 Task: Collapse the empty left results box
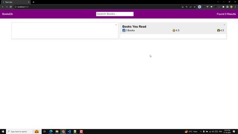[x=116, y=25]
